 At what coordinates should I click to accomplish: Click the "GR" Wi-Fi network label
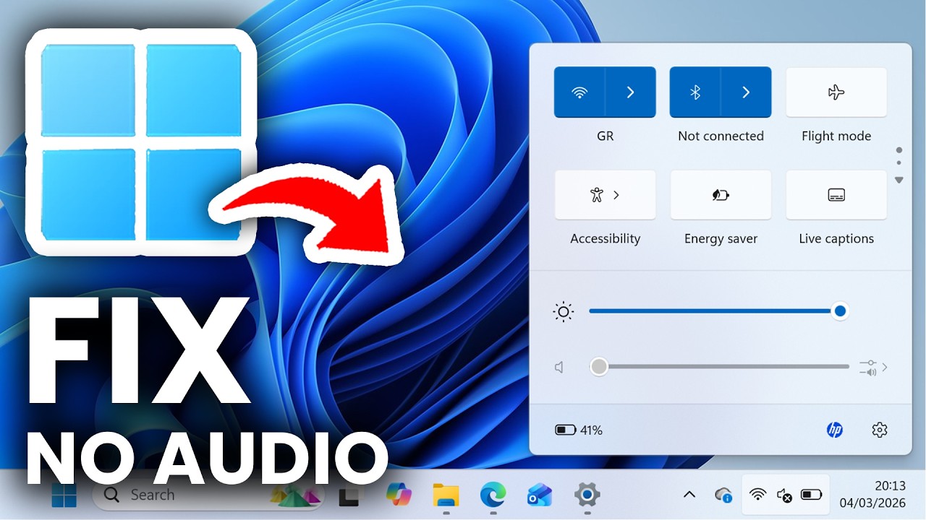click(x=606, y=136)
